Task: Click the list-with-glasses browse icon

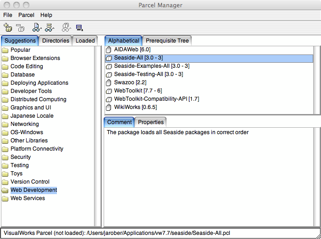Action: point(50,27)
